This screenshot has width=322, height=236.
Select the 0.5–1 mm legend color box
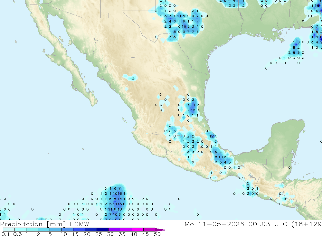click(x=21, y=230)
